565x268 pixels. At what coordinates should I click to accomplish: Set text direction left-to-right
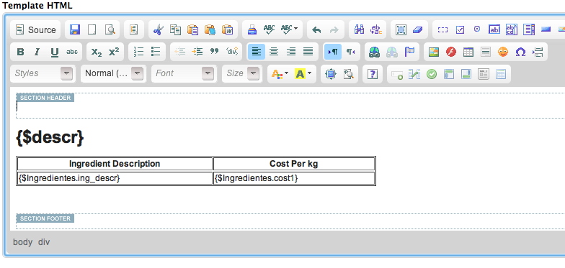pos(333,52)
